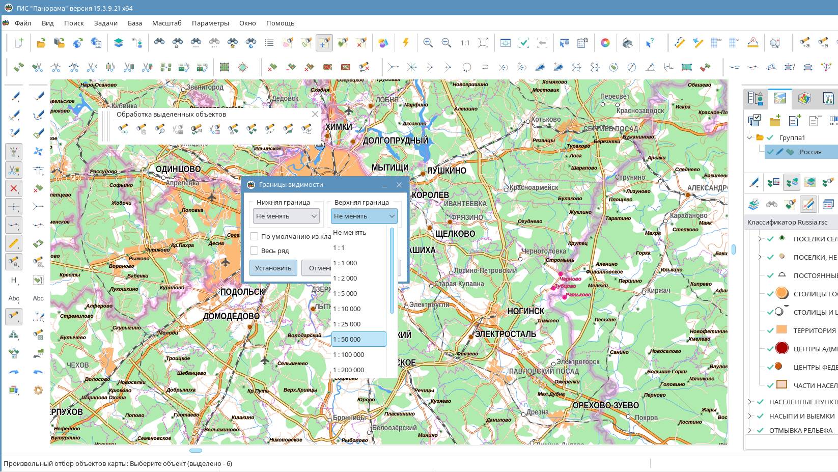Image resolution: width=838 pixels, height=472 pixels.
Task: Open the Задачи menu
Action: [x=105, y=23]
